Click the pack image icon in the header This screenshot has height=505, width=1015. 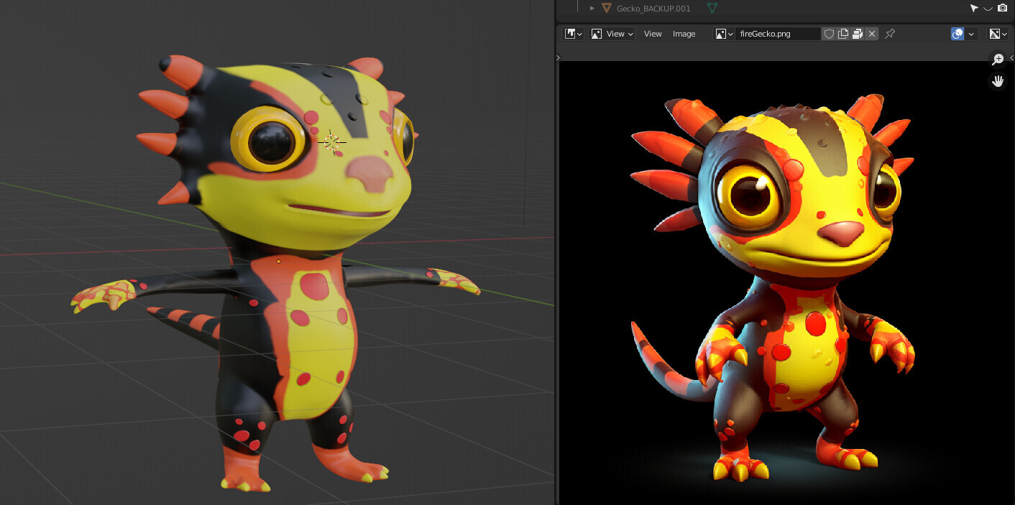[x=857, y=33]
